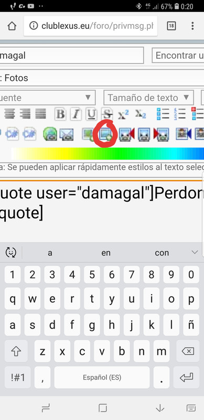Screen dimensions: 204x420
Task: Insert a bulleted list with blue squares
Action: click(163, 114)
